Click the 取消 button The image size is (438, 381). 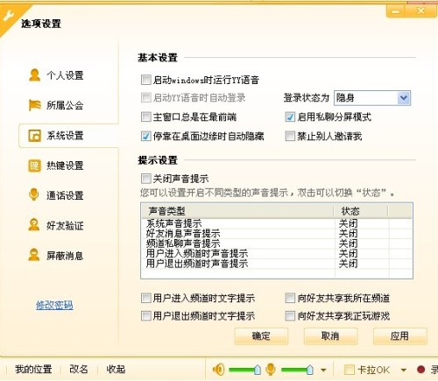(x=330, y=336)
